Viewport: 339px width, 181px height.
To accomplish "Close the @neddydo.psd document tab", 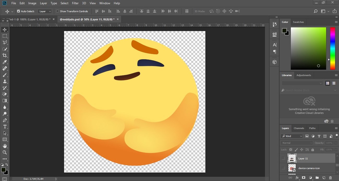I will (118, 19).
